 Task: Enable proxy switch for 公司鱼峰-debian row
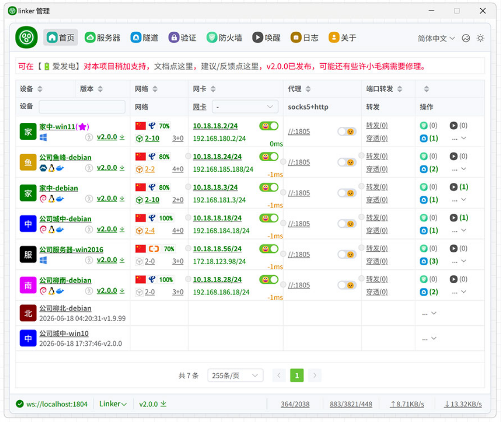[347, 162]
